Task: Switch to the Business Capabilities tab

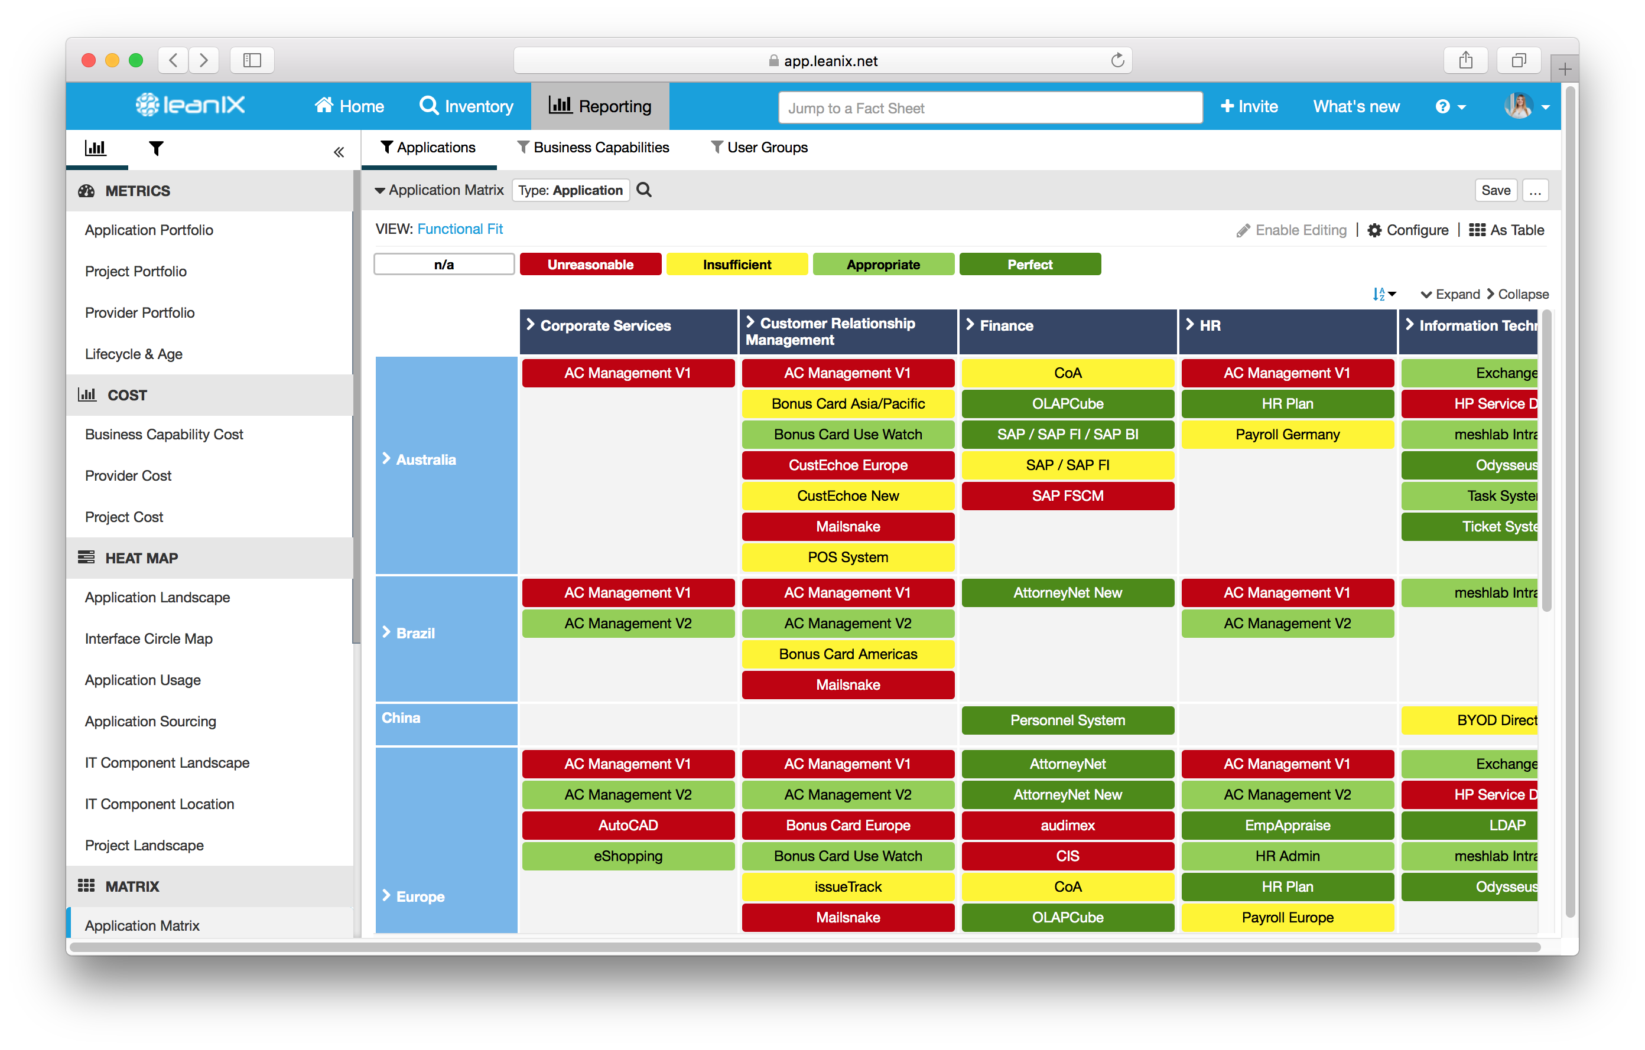Action: point(593,148)
